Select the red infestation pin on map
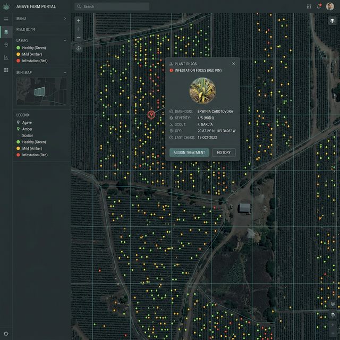The width and height of the screenshot is (340, 340). pyautogui.click(x=151, y=115)
